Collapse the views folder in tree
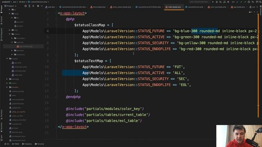 (10, 34)
